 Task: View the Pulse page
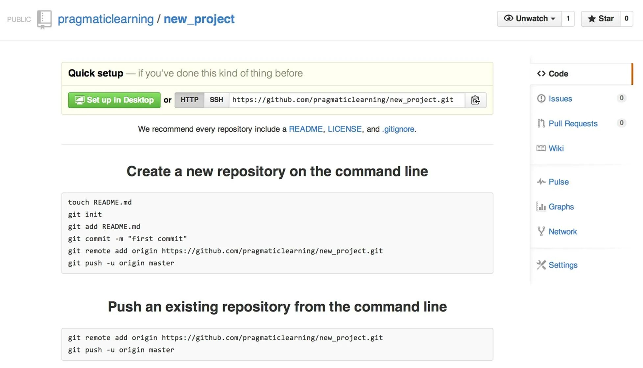tap(559, 182)
